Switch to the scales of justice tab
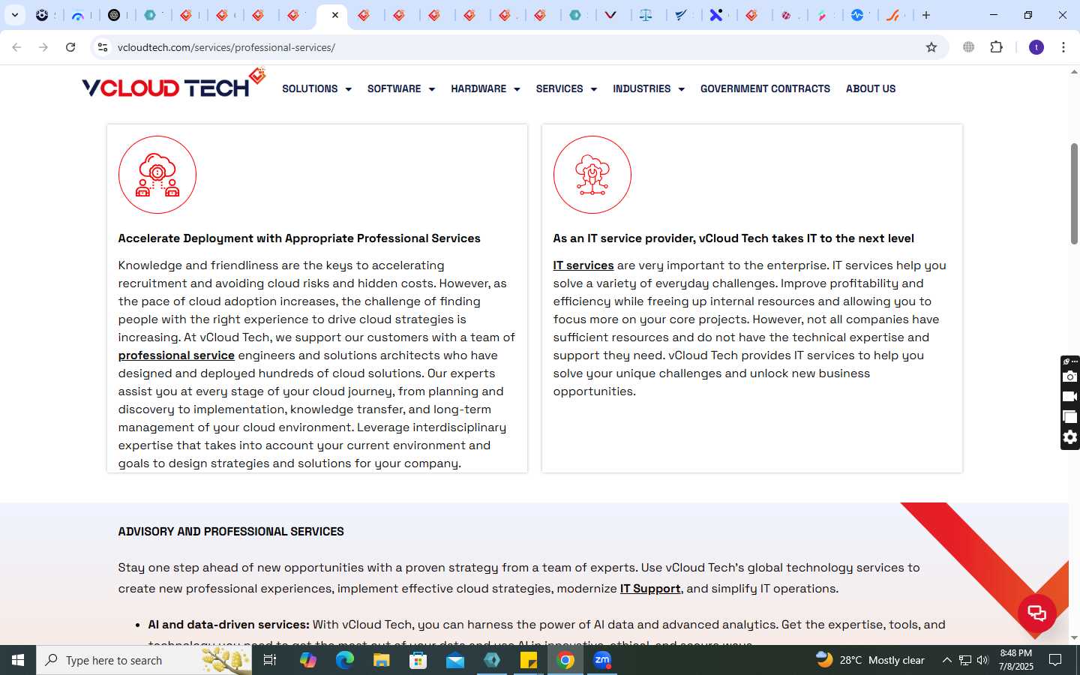Viewport: 1080px width, 675px height. coord(646,15)
